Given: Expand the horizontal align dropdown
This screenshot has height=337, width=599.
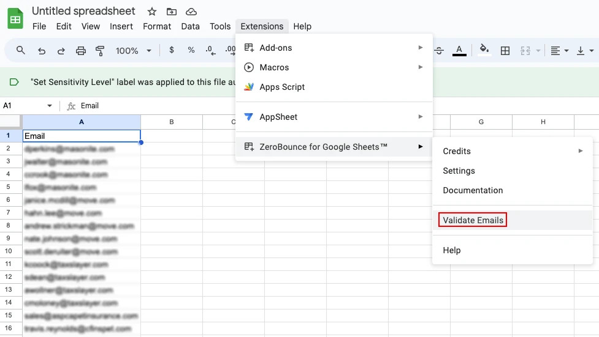Looking at the screenshot, I should click(x=559, y=51).
